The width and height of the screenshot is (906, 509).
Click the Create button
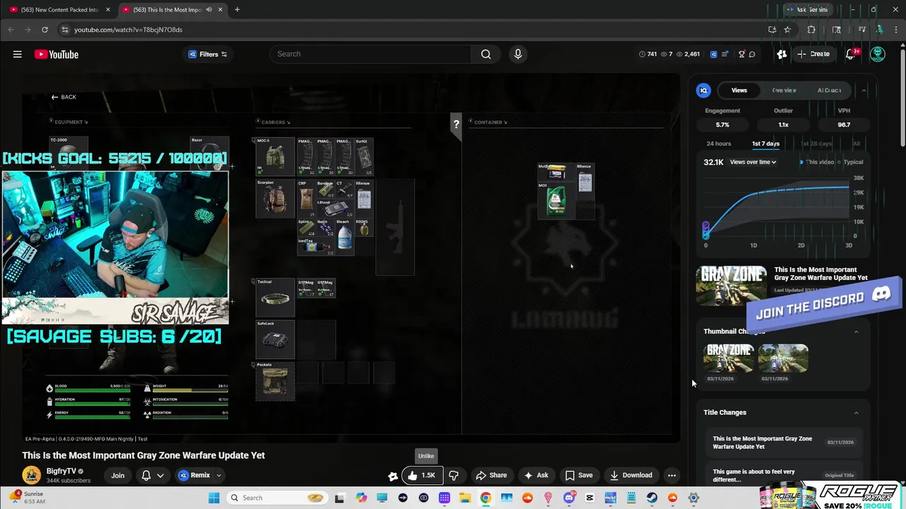click(x=813, y=54)
